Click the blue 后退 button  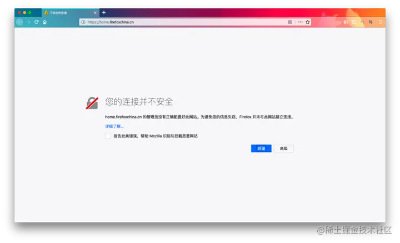[x=261, y=148]
